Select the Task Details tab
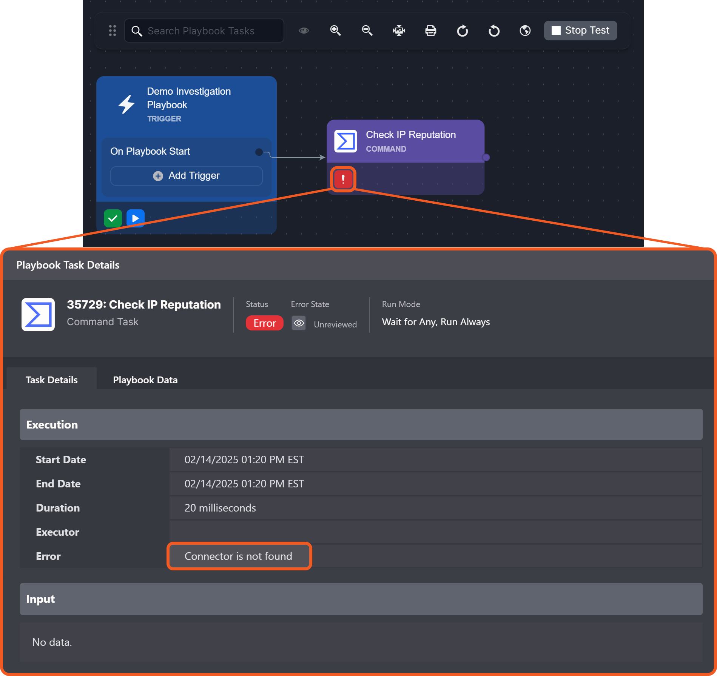Image resolution: width=717 pixels, height=676 pixels. click(52, 380)
